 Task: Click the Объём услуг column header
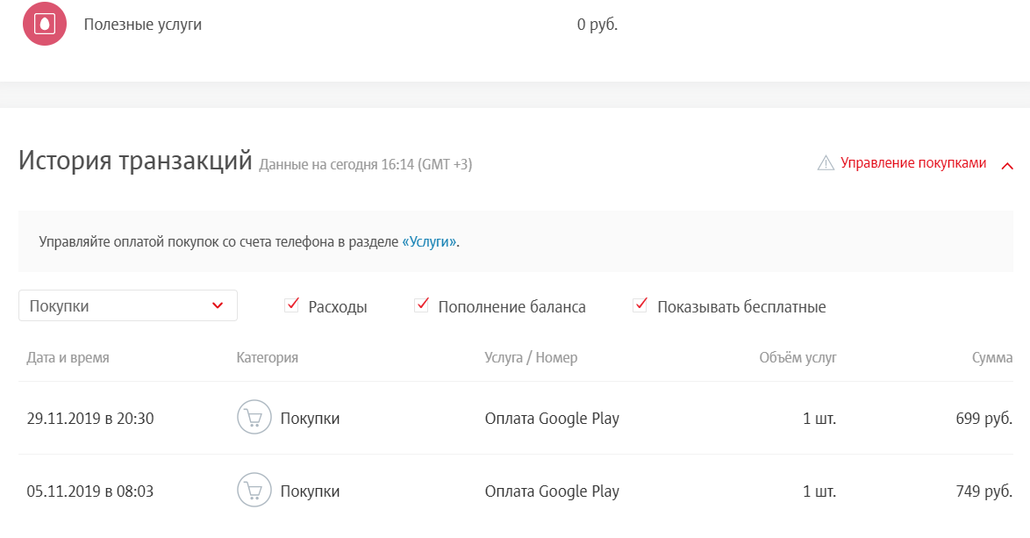(799, 357)
